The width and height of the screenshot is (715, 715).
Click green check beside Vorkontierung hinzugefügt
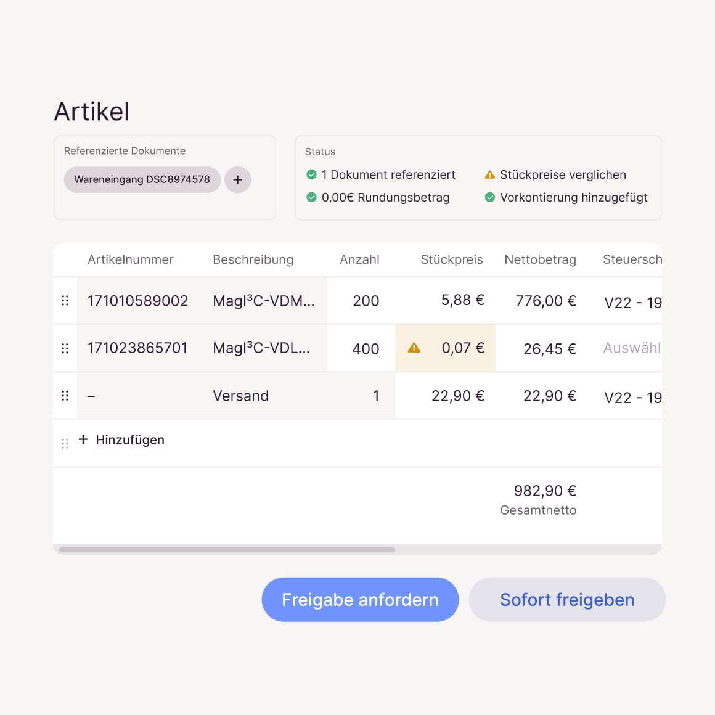[490, 198]
